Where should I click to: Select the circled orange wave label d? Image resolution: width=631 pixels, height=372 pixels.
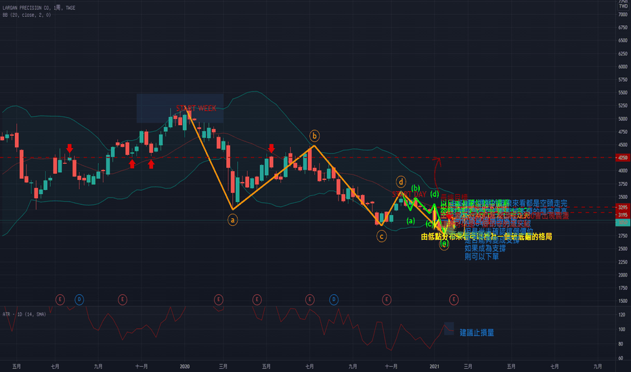(401, 182)
